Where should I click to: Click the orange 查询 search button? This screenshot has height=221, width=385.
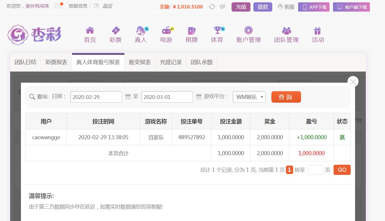pyautogui.click(x=286, y=97)
